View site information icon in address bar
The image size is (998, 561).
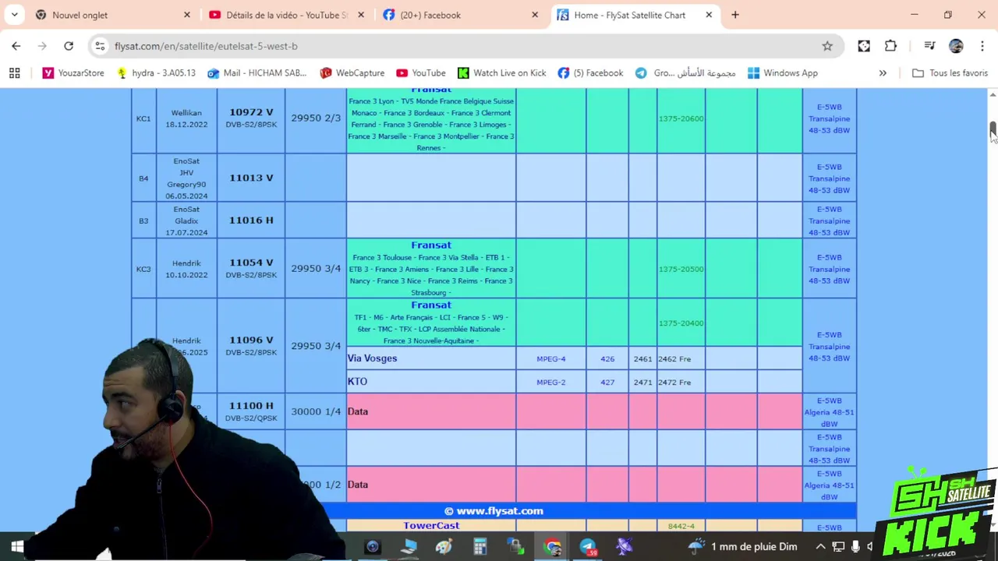coord(100,46)
